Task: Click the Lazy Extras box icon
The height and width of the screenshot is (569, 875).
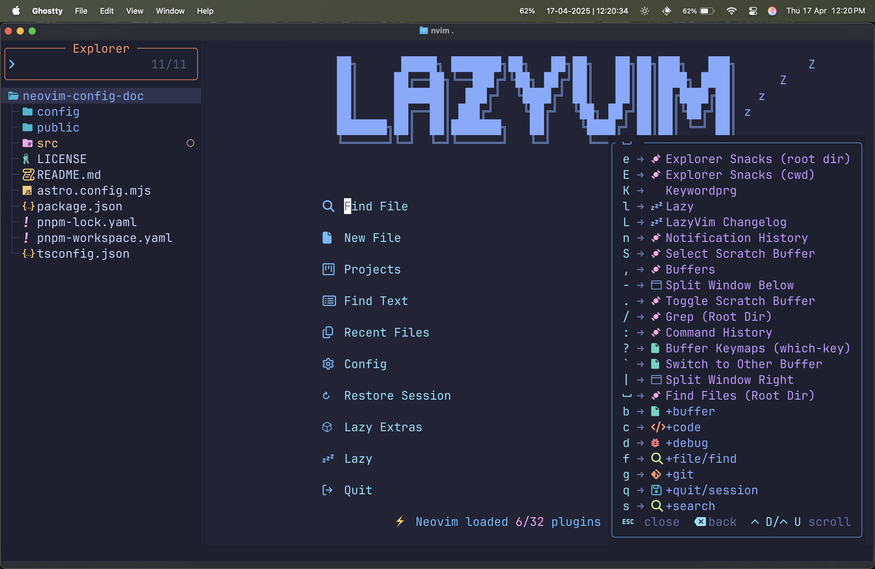Action: (x=327, y=427)
